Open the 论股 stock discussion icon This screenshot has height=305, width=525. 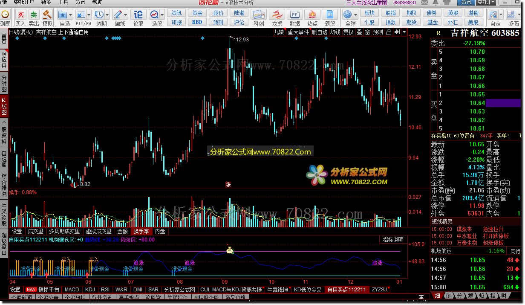[x=138, y=15]
